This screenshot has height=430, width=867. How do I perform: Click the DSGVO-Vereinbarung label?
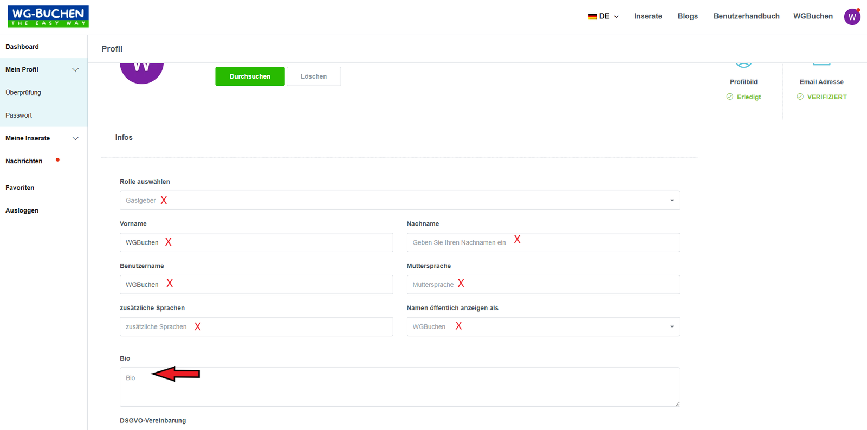153,420
